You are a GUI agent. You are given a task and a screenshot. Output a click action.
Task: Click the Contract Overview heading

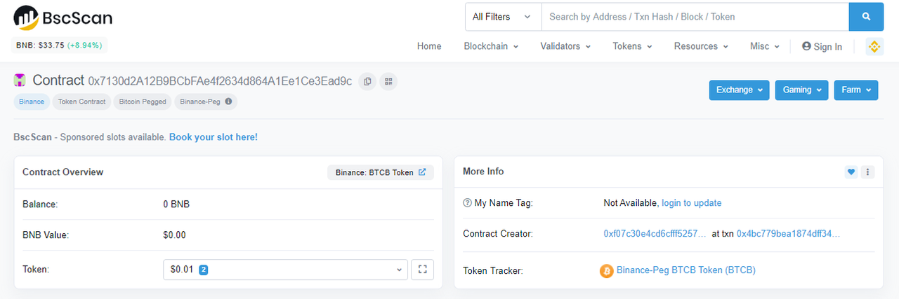click(63, 172)
